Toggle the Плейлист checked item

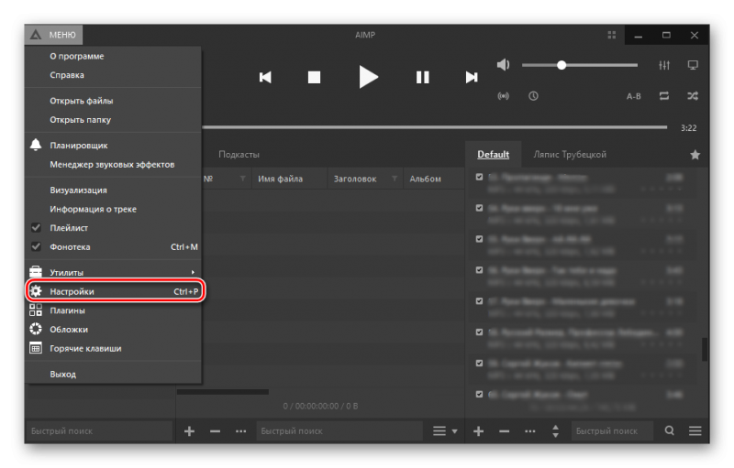click(x=113, y=228)
